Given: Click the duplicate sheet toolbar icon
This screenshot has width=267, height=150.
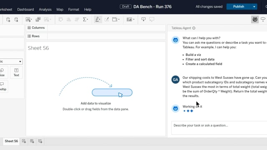Looking at the screenshot, I should coord(38,20).
